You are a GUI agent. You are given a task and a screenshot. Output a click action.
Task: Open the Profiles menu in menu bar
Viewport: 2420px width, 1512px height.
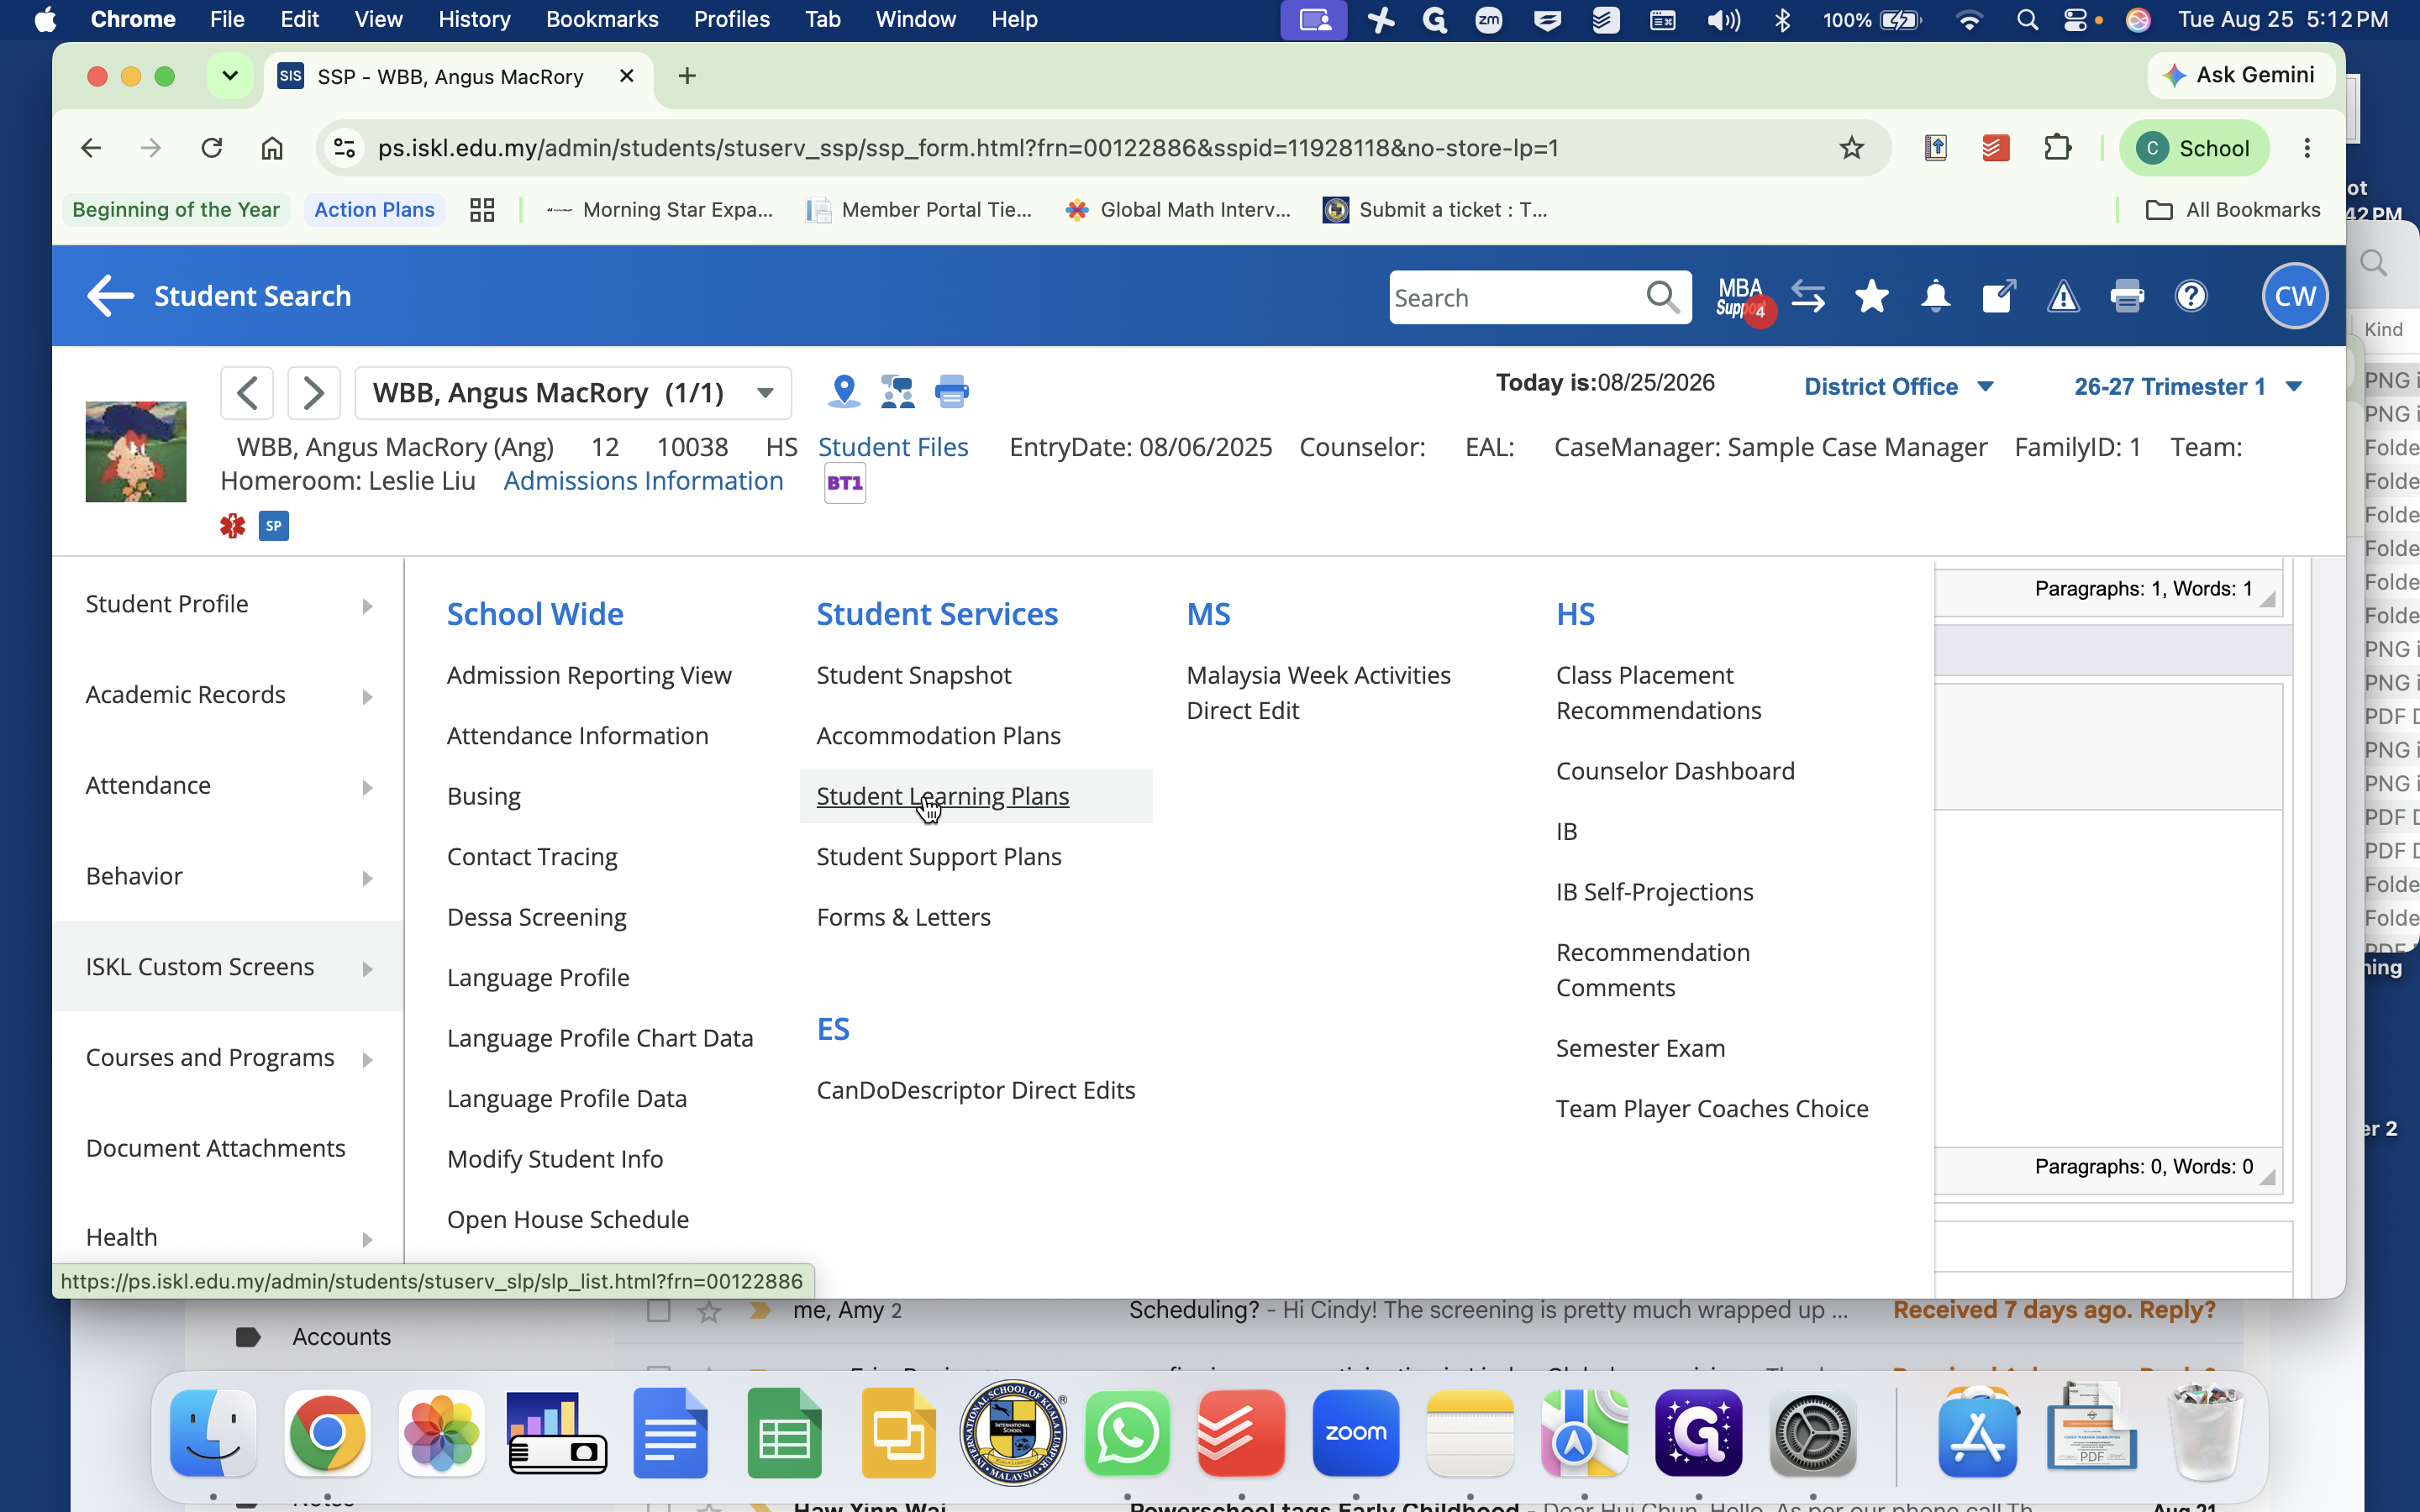point(731,19)
